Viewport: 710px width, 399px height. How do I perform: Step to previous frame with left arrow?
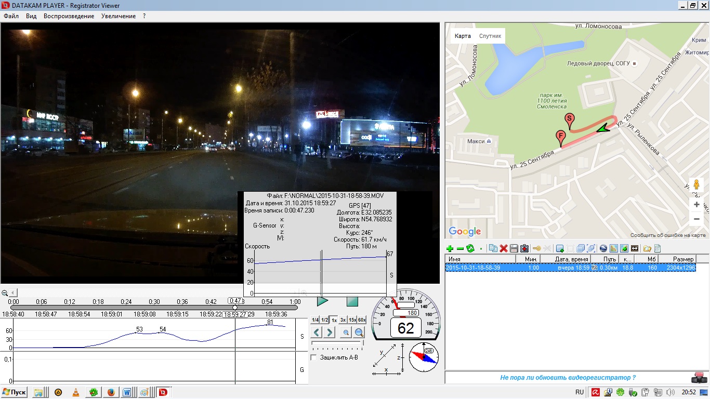pos(317,332)
